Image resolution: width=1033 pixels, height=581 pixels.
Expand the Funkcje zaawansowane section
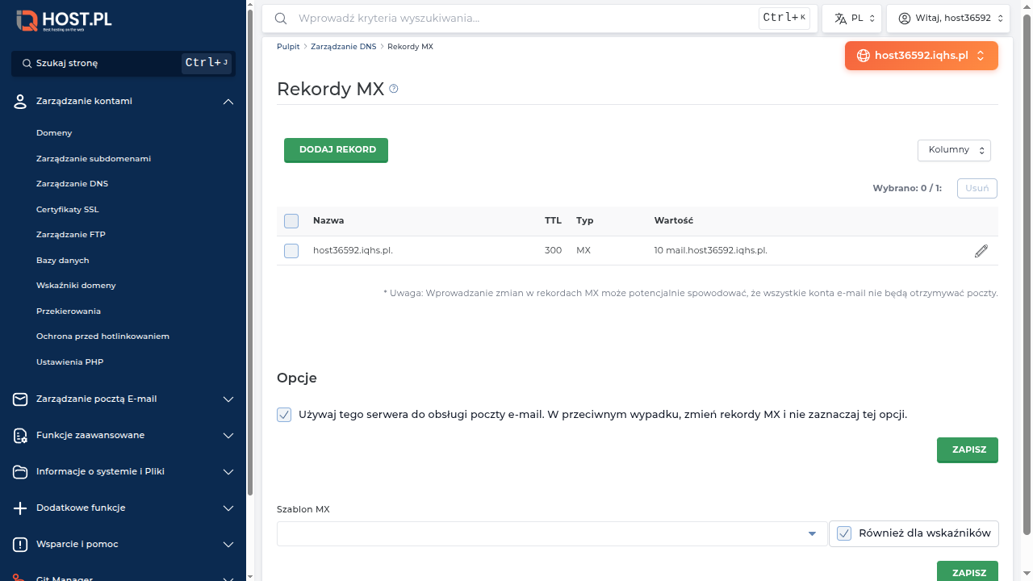[228, 435]
